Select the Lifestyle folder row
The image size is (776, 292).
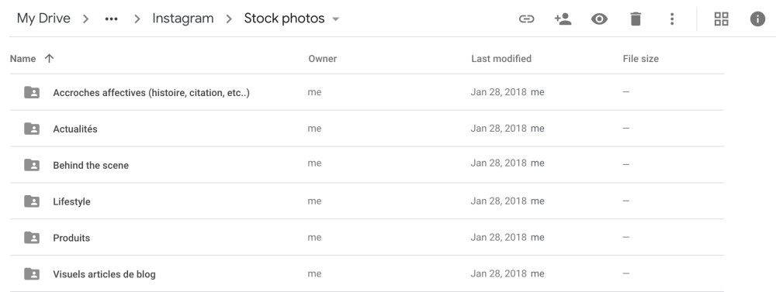point(367,201)
